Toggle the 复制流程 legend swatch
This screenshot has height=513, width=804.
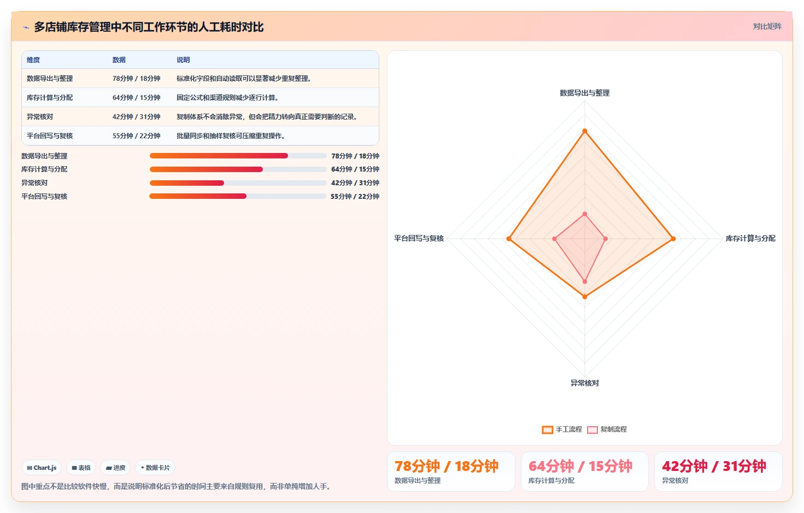tap(592, 430)
